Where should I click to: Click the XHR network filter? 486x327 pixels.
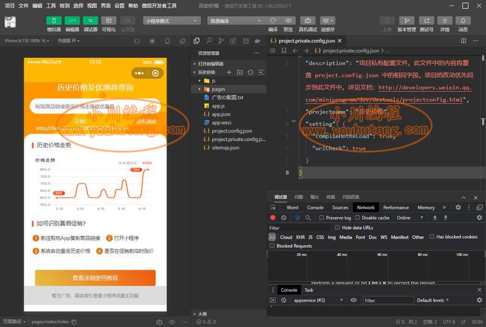click(x=300, y=237)
